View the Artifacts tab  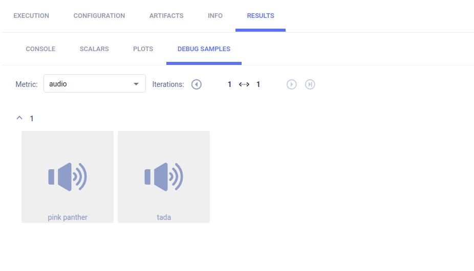(x=166, y=16)
